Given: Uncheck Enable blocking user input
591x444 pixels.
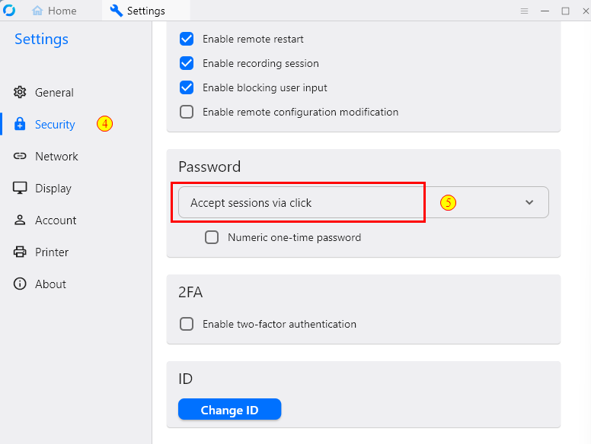Looking at the screenshot, I should click(x=187, y=87).
